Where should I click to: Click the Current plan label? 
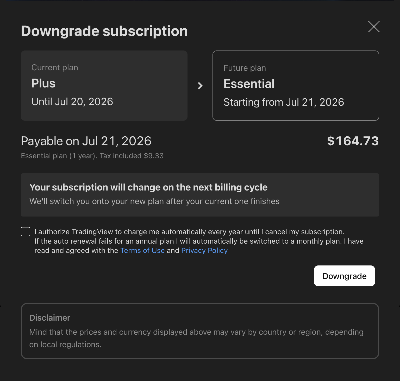55,67
